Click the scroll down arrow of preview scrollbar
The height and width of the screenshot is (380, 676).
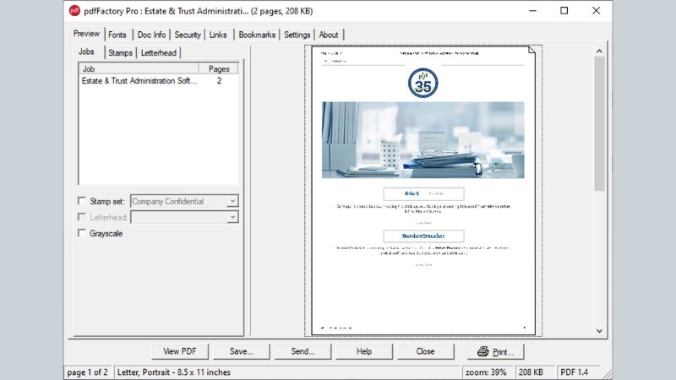pos(599,331)
